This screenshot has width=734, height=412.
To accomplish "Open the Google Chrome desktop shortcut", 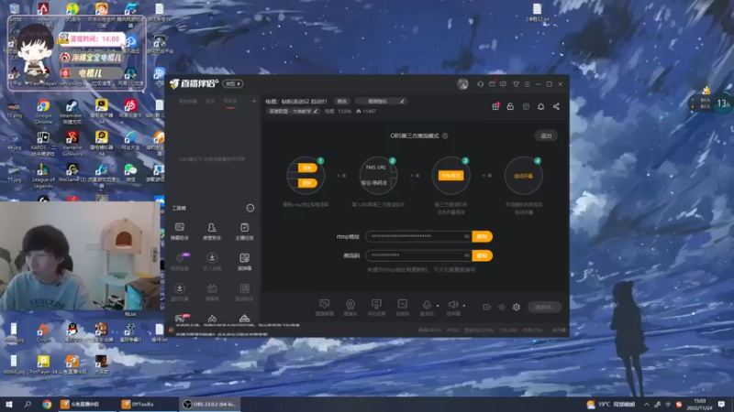I will coord(43,112).
